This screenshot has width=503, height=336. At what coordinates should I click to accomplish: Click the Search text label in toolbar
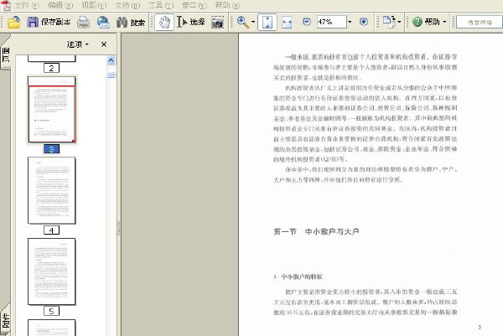click(137, 22)
